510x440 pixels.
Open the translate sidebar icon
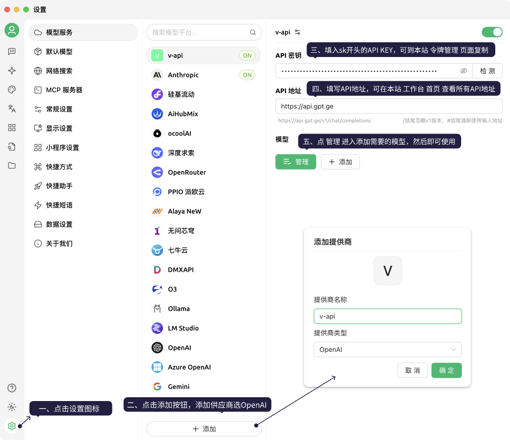point(12,108)
